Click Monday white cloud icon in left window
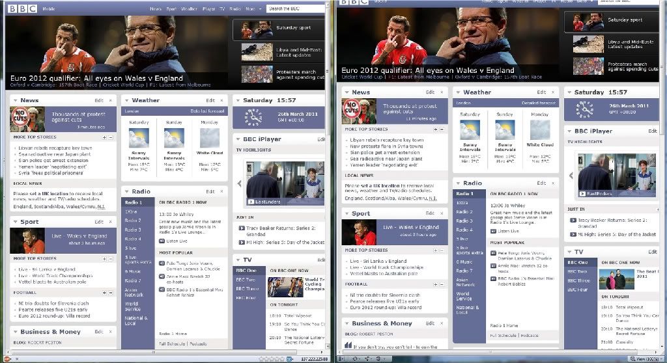Screen dimensions: 667x363 click(x=210, y=138)
